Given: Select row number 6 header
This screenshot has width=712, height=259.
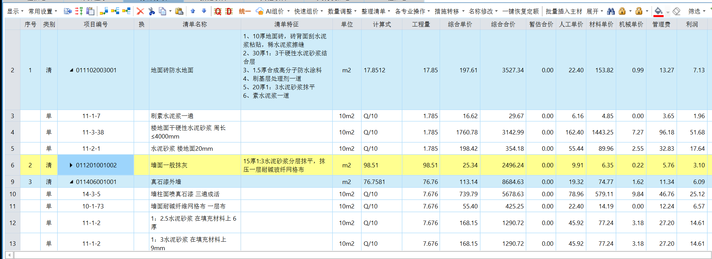Looking at the screenshot, I should tap(13, 165).
